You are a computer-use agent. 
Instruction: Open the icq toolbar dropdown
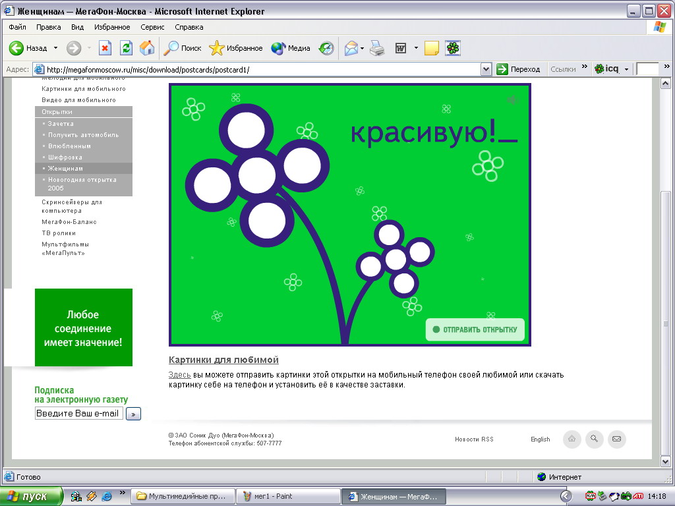click(626, 69)
